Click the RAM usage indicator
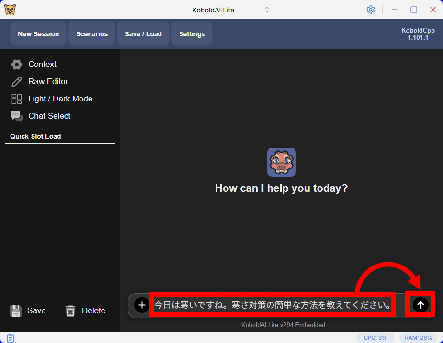This screenshot has height=343, width=443. pos(418,338)
